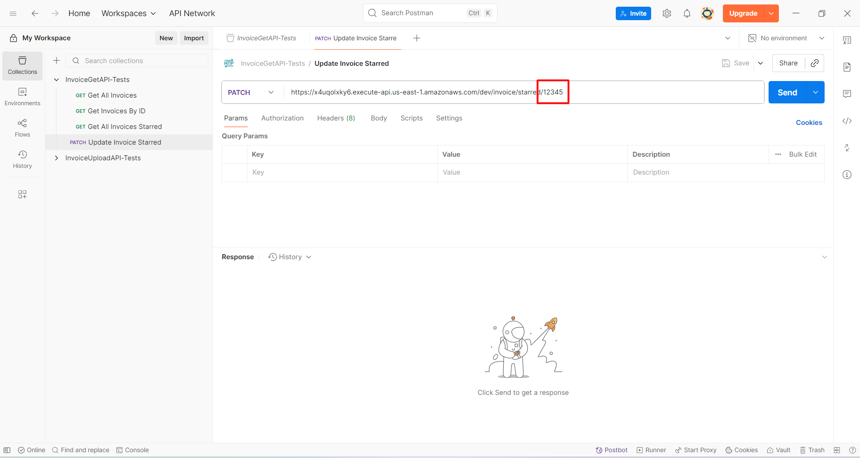Open Postbot from the status bar

(611, 450)
